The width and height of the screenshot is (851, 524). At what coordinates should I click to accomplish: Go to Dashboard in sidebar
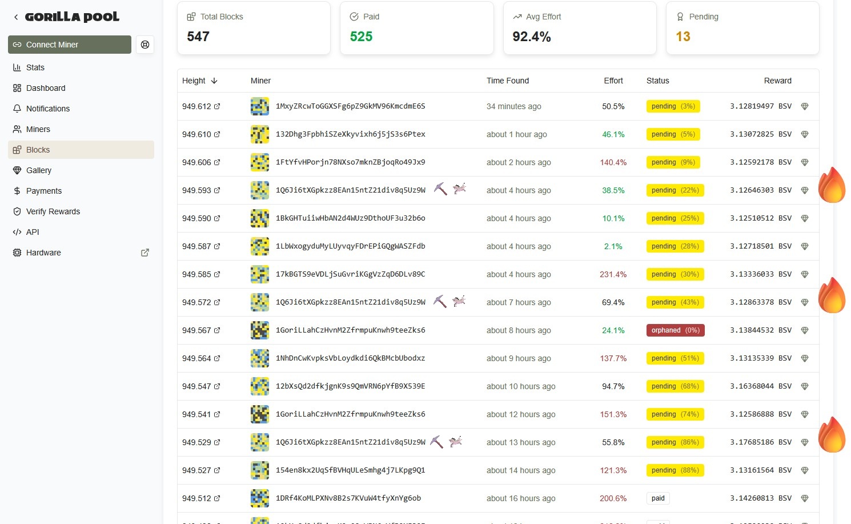point(81,88)
